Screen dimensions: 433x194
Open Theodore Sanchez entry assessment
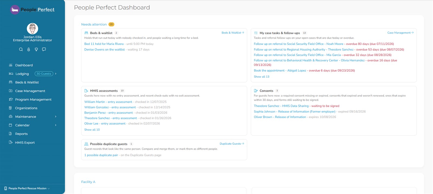(110, 118)
